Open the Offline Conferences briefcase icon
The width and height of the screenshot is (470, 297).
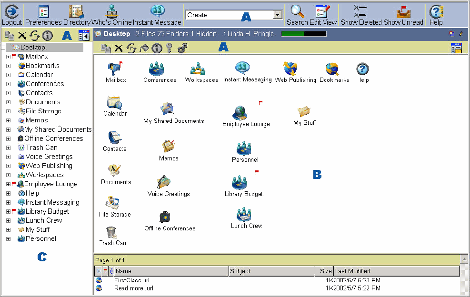pos(165,218)
